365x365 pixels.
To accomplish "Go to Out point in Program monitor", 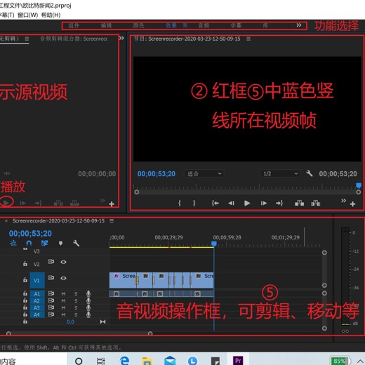I will pos(279,203).
